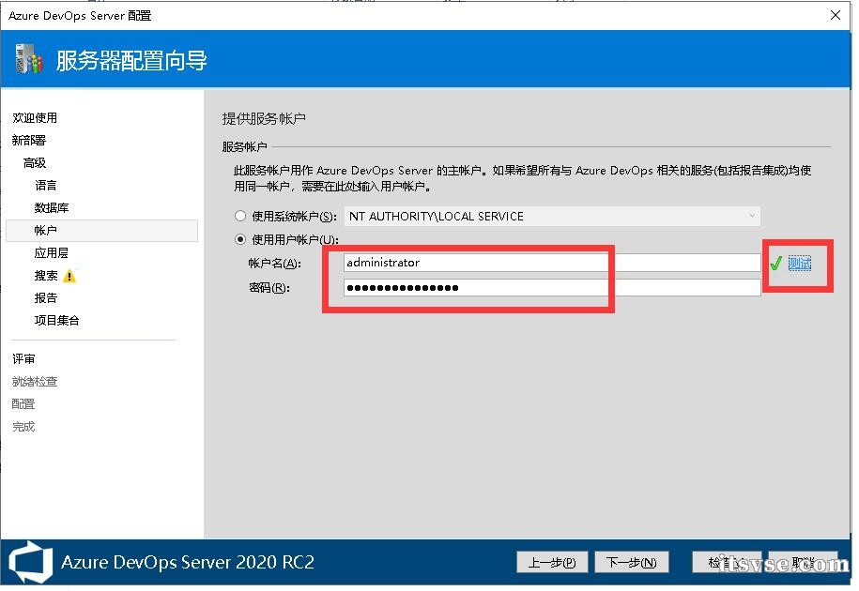The height and width of the screenshot is (591, 859).
Task: Click the 服务器配置向导 title text
Action: coord(131,60)
